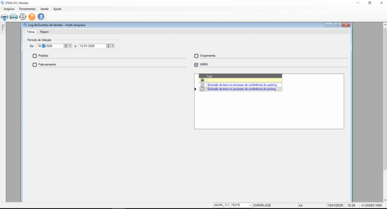Switch to the Report tab
387x209 pixels.
44,32
